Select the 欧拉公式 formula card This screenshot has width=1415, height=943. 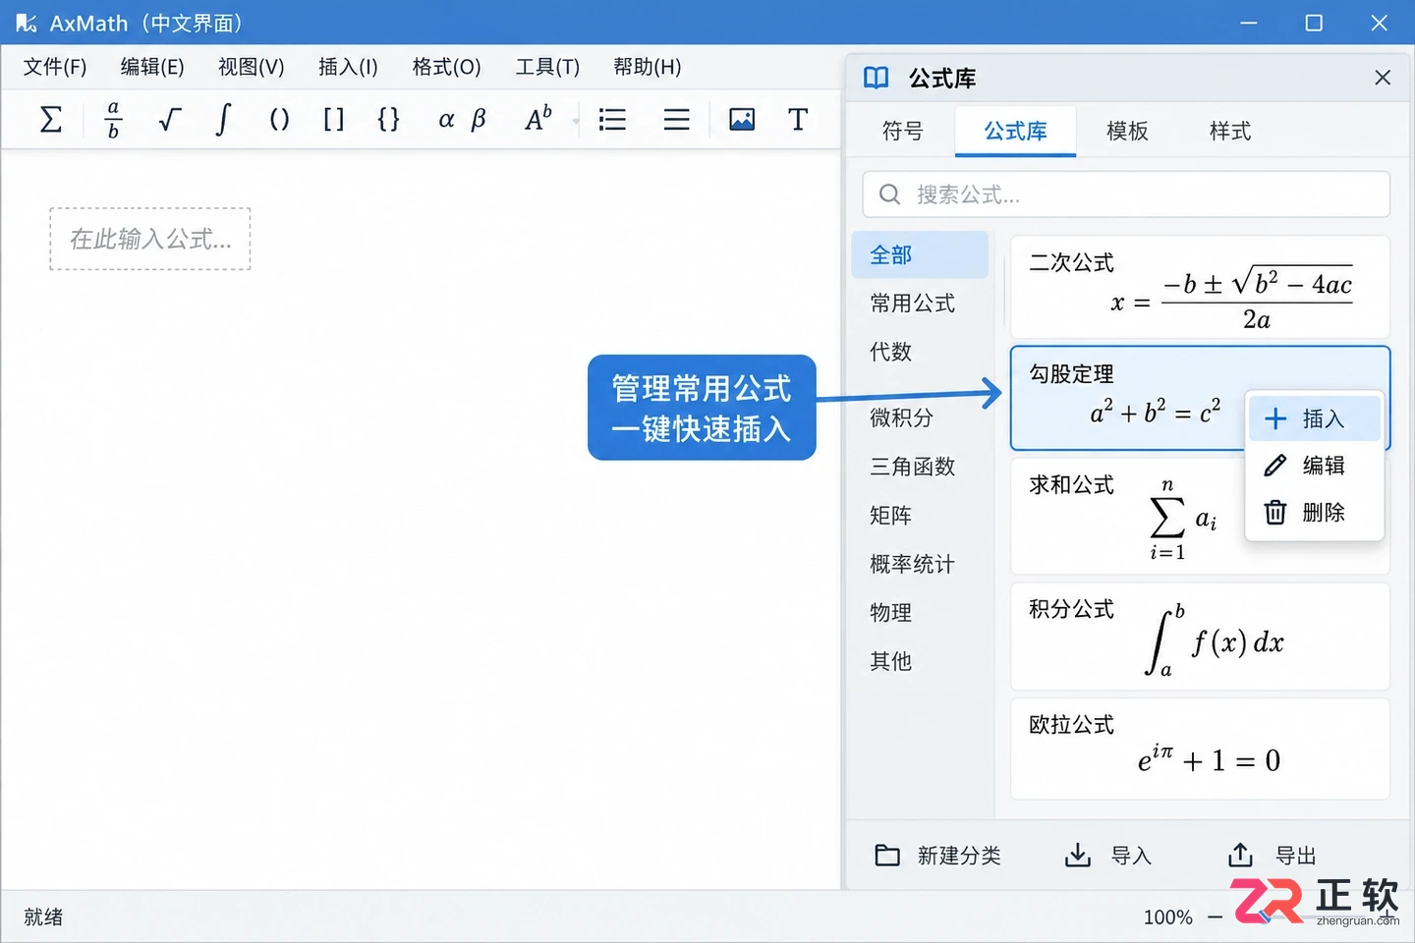click(x=1200, y=749)
